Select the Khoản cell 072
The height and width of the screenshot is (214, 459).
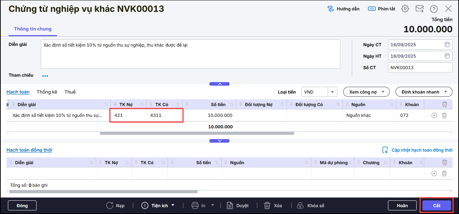[410, 115]
